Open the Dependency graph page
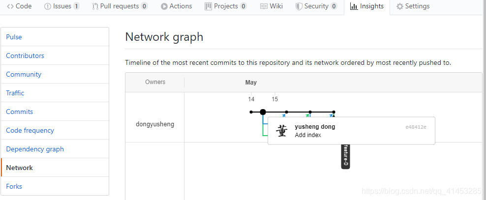Screen dimensions: 486x200 [x=35, y=149]
